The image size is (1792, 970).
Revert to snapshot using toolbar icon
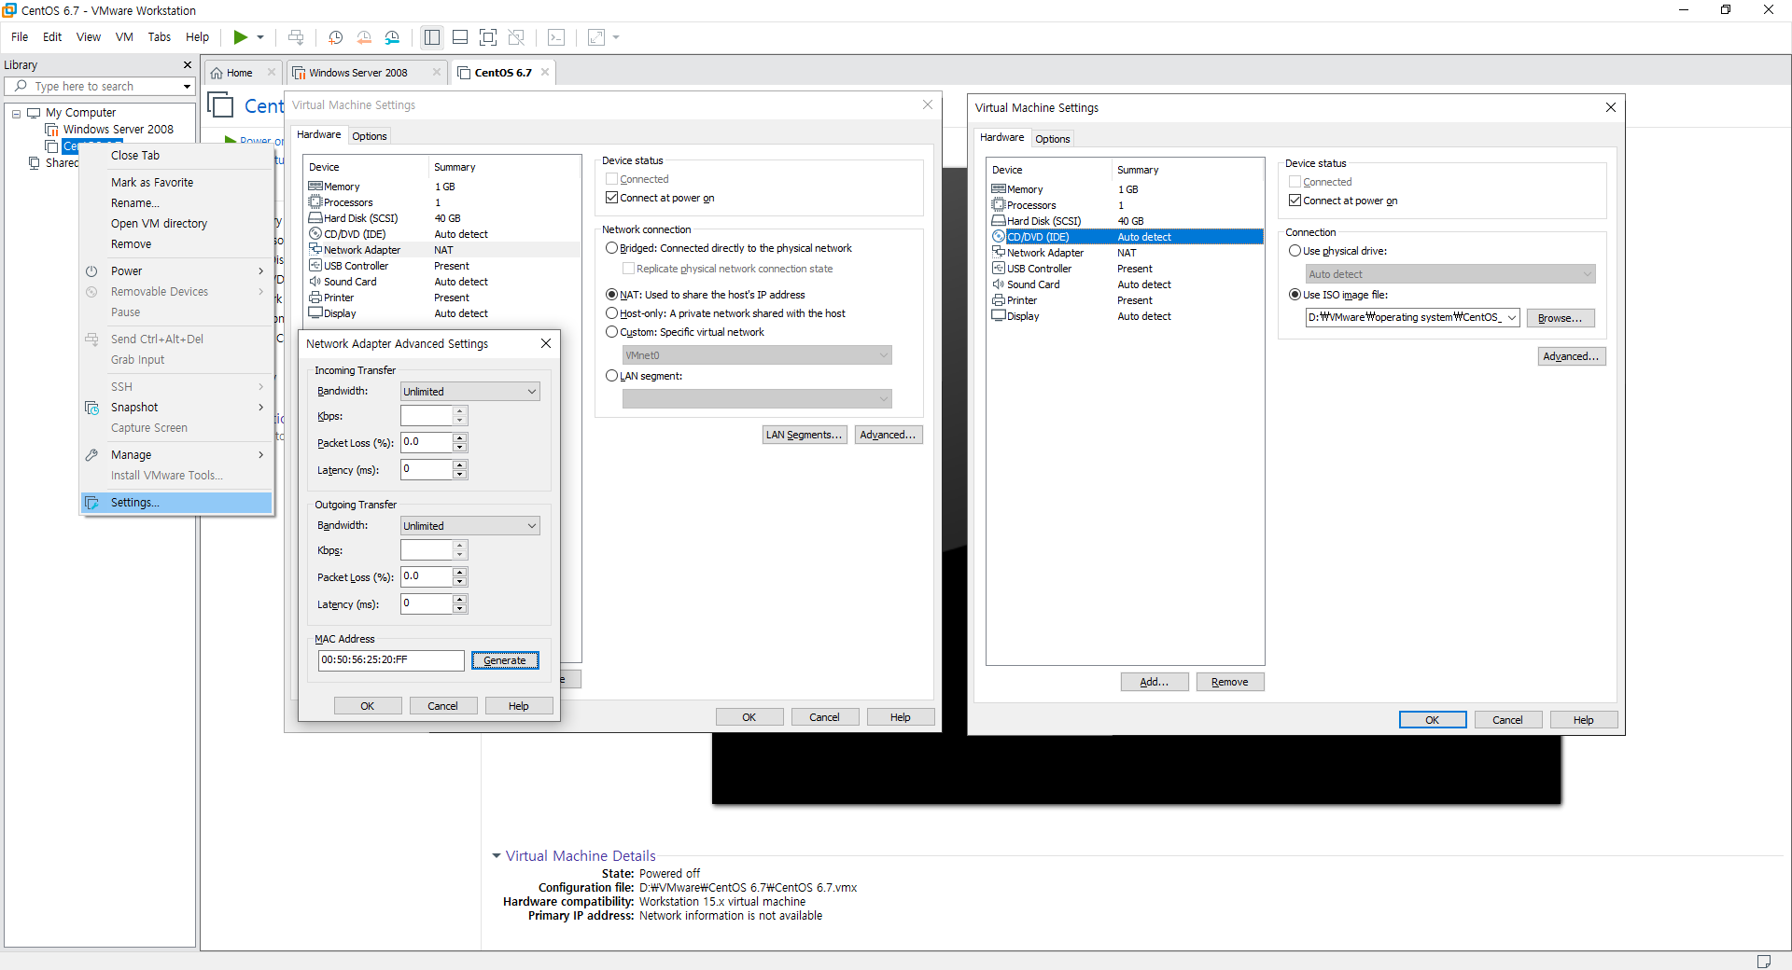(x=364, y=37)
